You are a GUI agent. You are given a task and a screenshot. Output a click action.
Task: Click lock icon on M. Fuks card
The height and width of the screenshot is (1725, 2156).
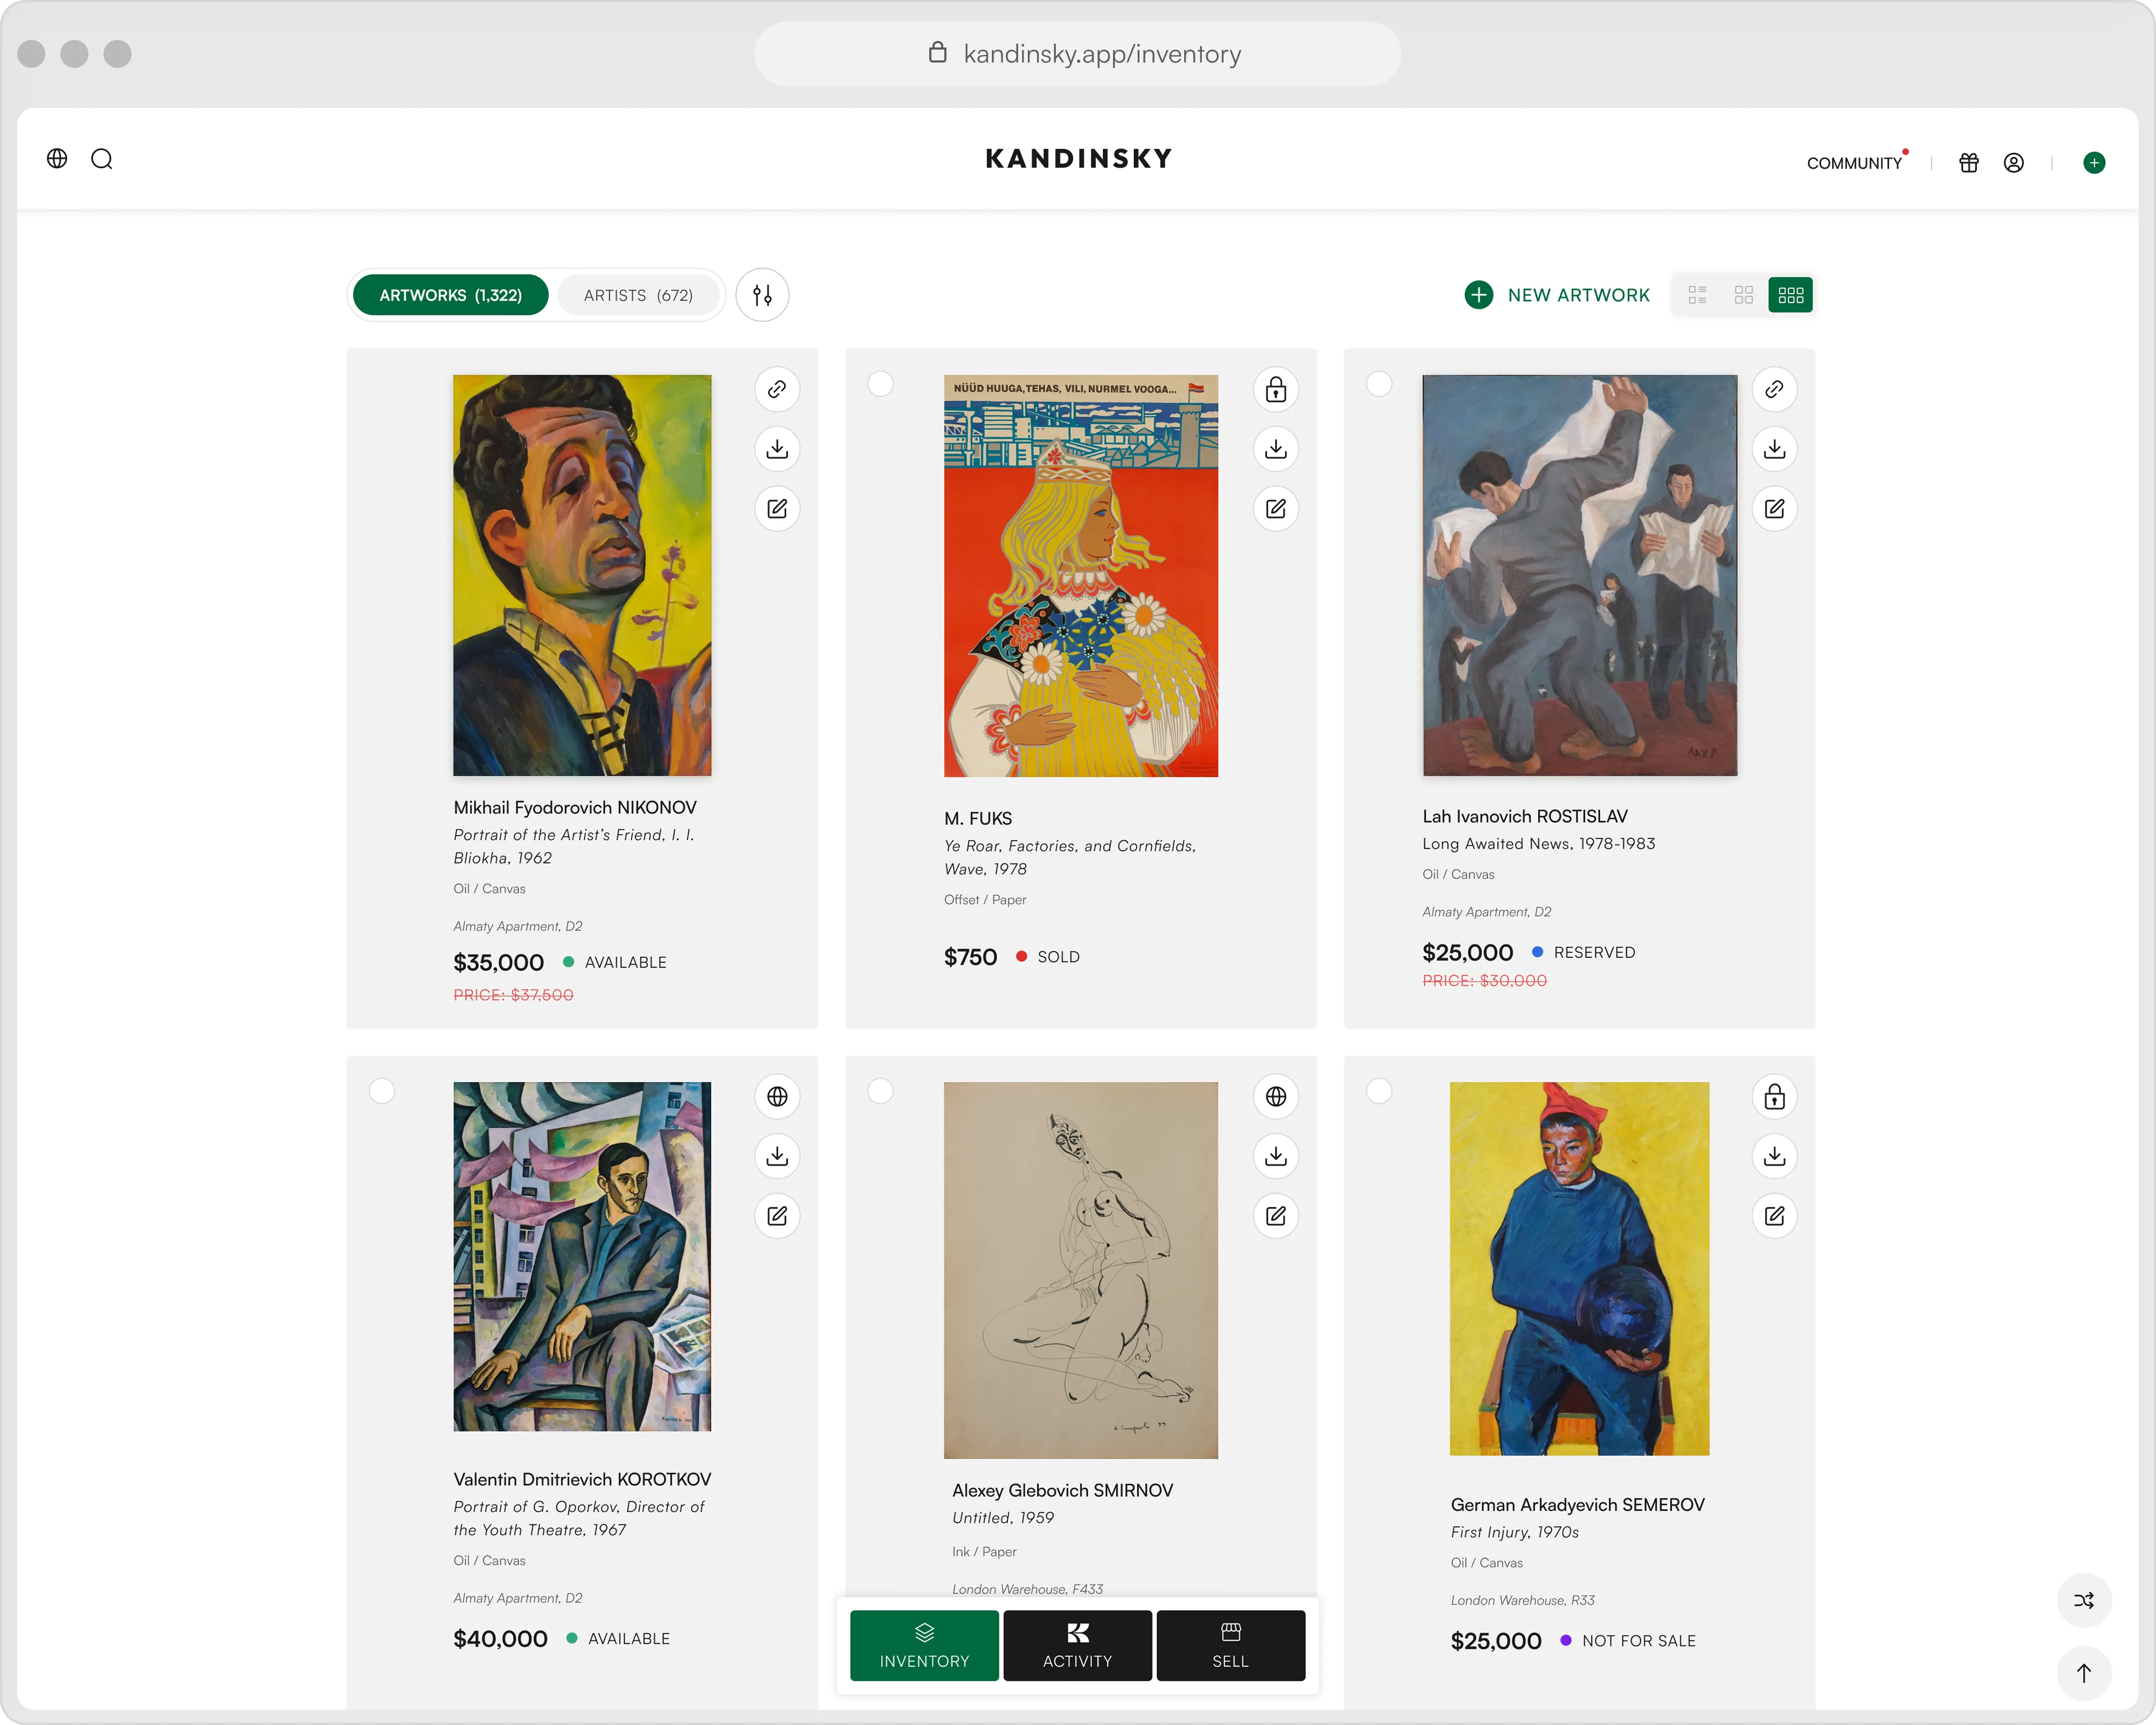point(1276,389)
